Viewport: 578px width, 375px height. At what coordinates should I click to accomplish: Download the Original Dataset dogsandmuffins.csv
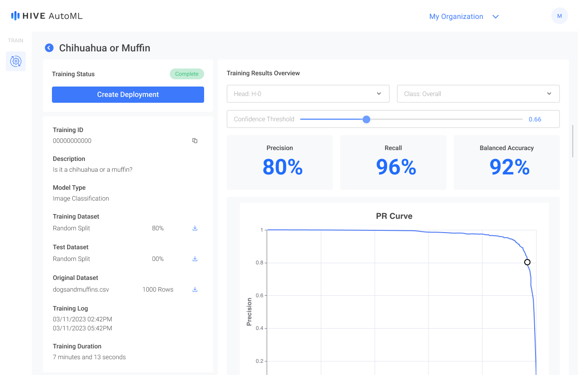tap(195, 289)
